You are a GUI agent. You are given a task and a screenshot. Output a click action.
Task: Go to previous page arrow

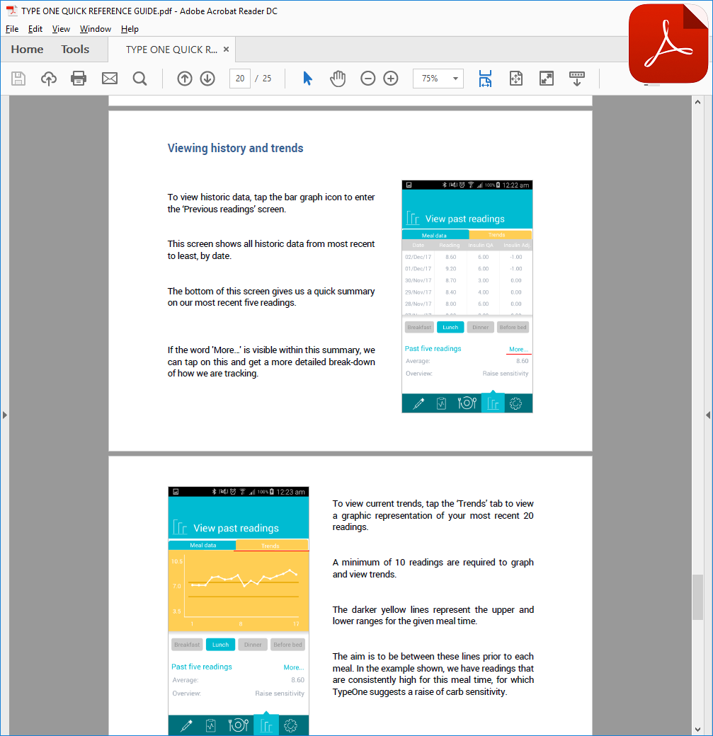(185, 79)
